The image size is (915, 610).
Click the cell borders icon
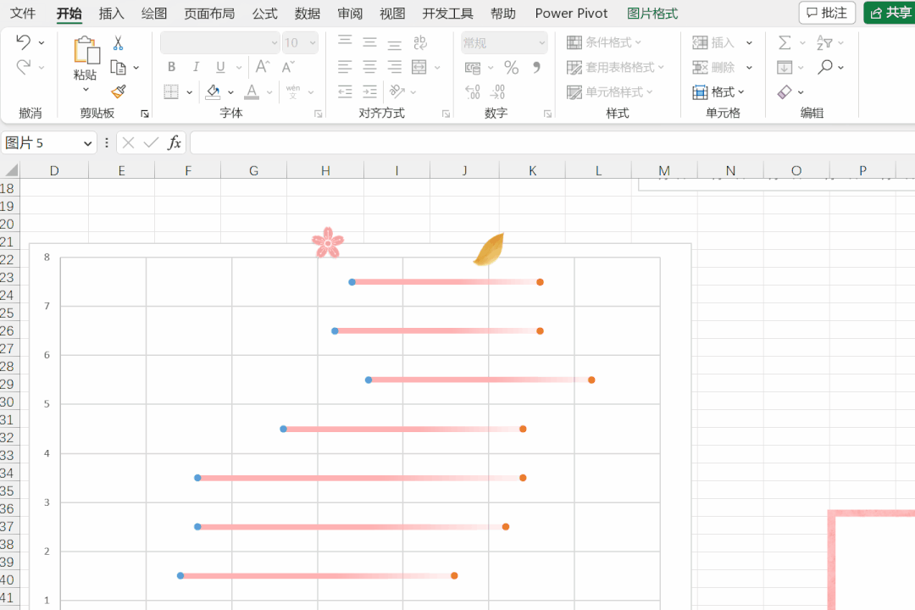pos(171,91)
